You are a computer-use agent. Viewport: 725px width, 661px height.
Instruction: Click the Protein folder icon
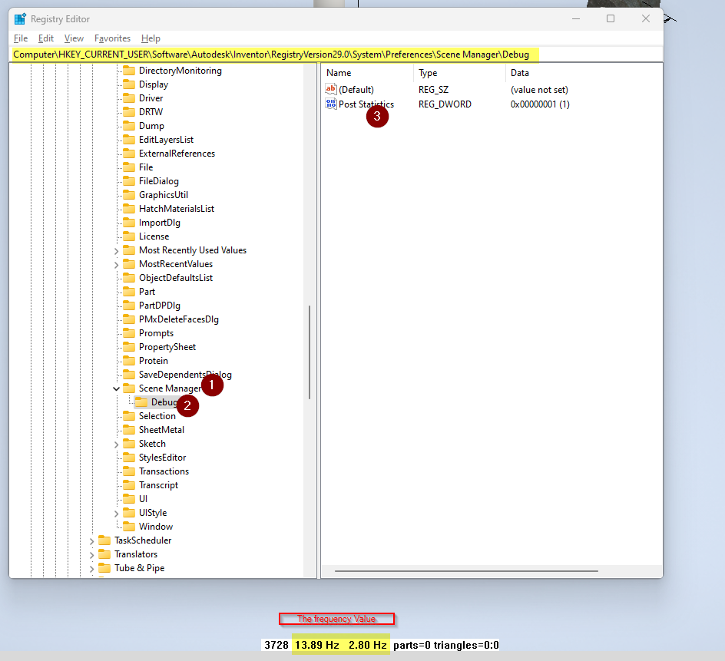pyautogui.click(x=129, y=361)
